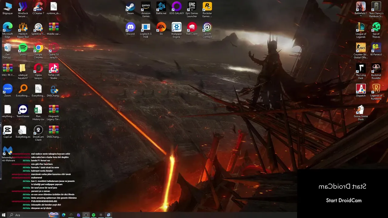The height and width of the screenshot is (218, 388).
Task: Launch League of Legends shortcut
Action: click(361, 31)
